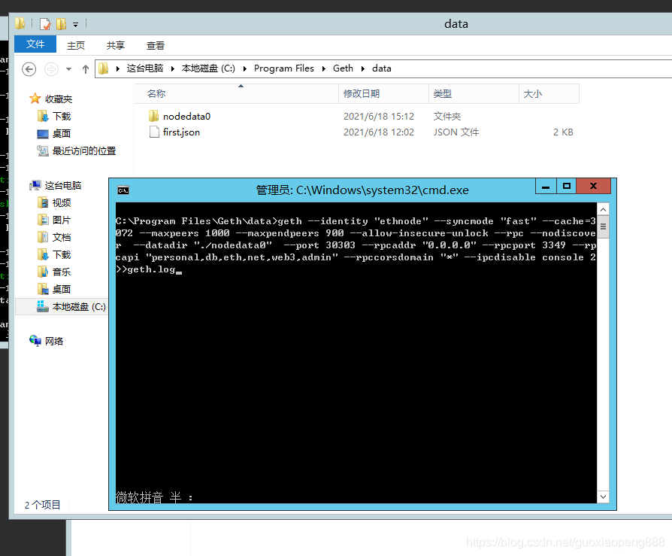Sort by 大小 column header

coord(549,93)
